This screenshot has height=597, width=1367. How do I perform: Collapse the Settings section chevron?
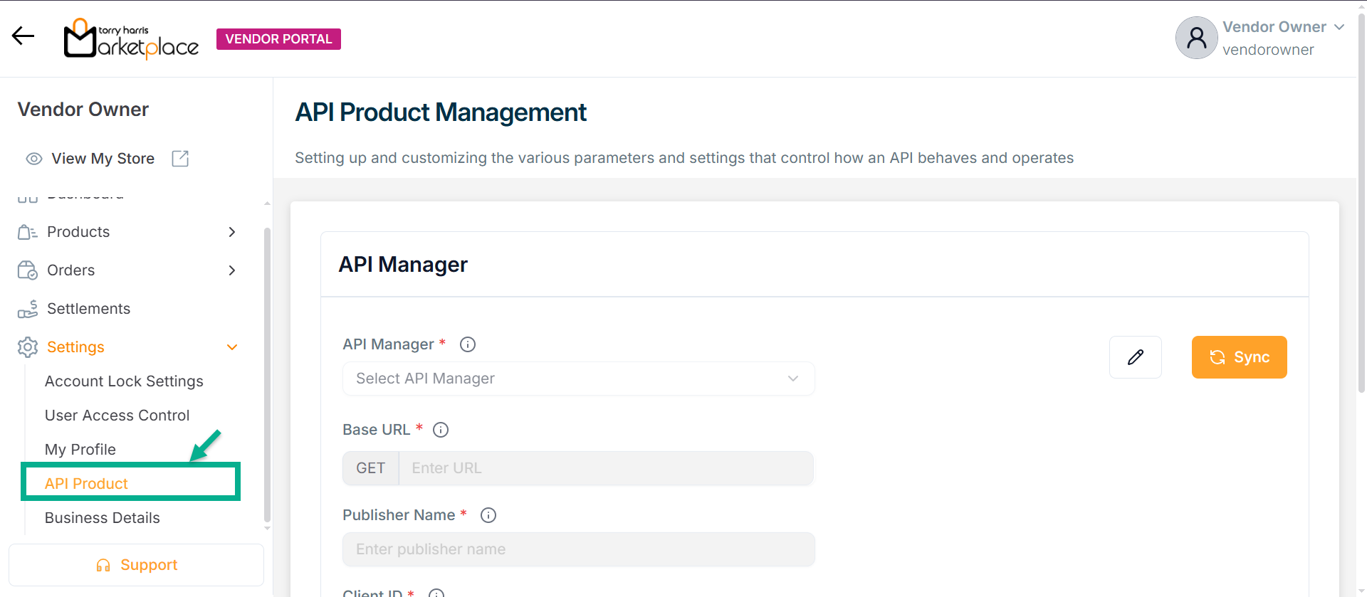(x=231, y=347)
